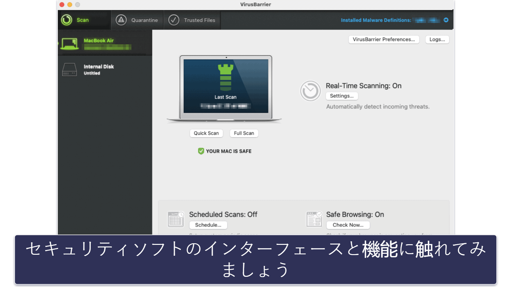Open VirusBarrier Preferences
Viewport: 511px width, 287px height.
pos(384,39)
